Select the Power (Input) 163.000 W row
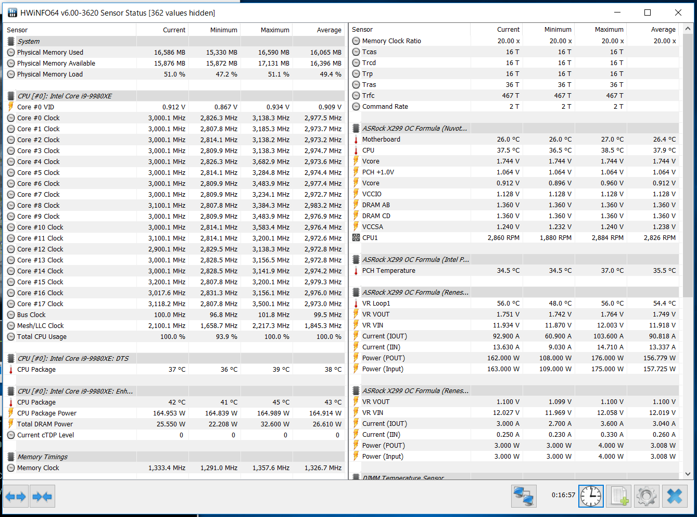Viewport: 697px width, 517px height. pyautogui.click(x=514, y=369)
